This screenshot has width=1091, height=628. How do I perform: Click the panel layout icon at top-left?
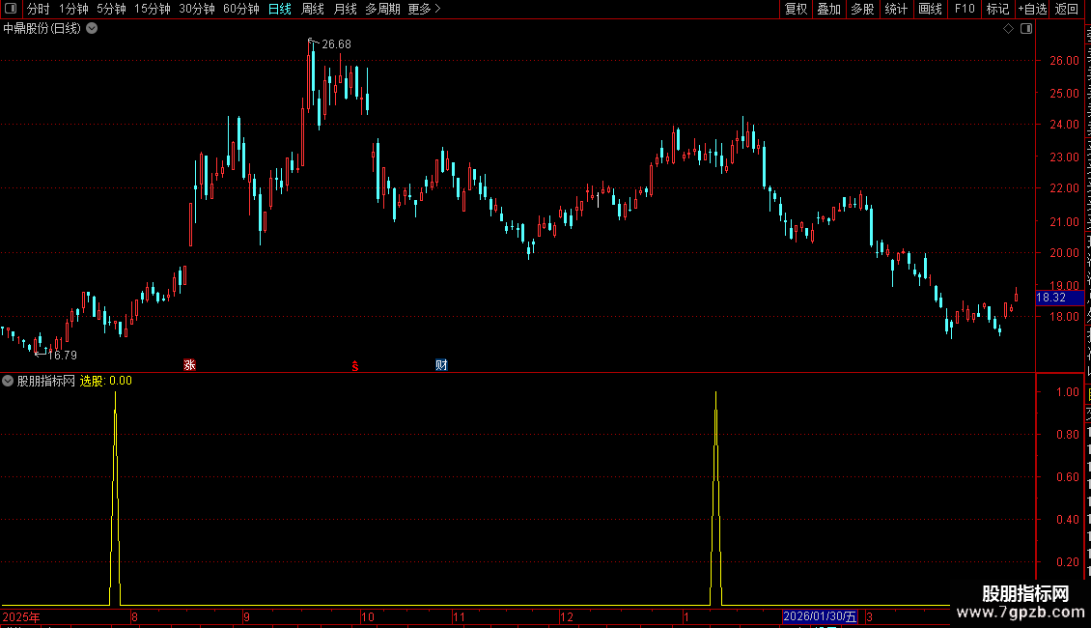pos(11,9)
